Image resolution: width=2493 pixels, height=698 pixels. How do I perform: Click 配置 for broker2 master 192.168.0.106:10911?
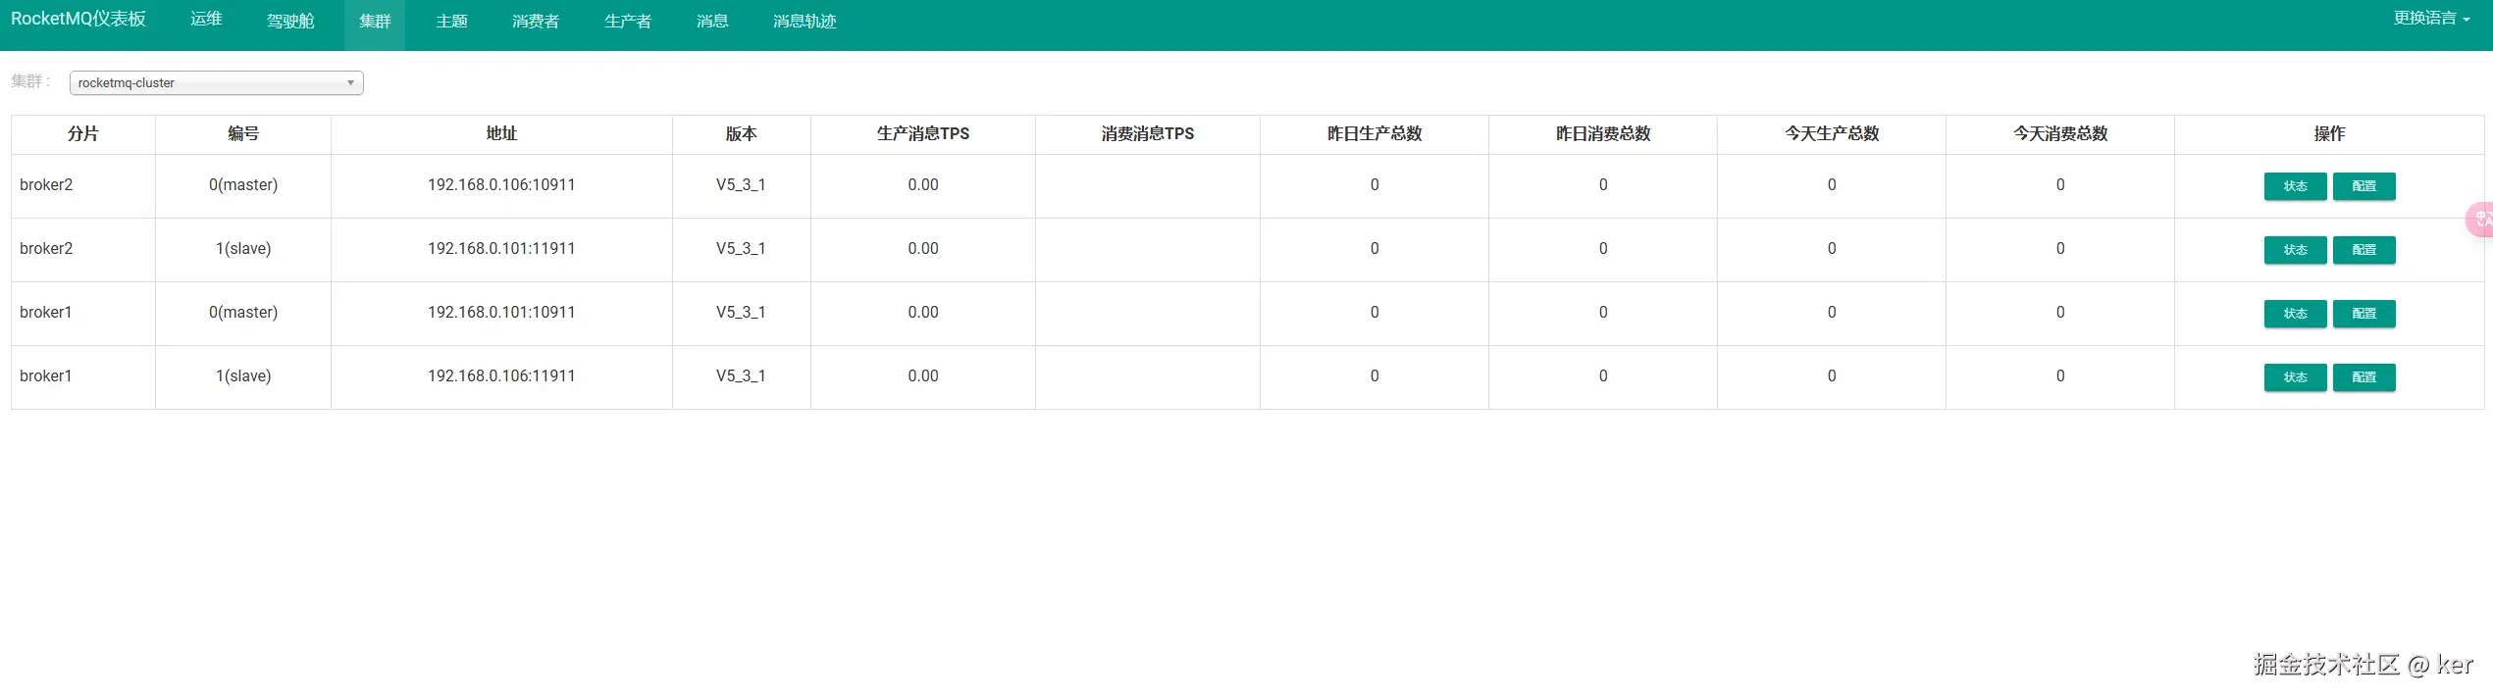click(x=2364, y=186)
